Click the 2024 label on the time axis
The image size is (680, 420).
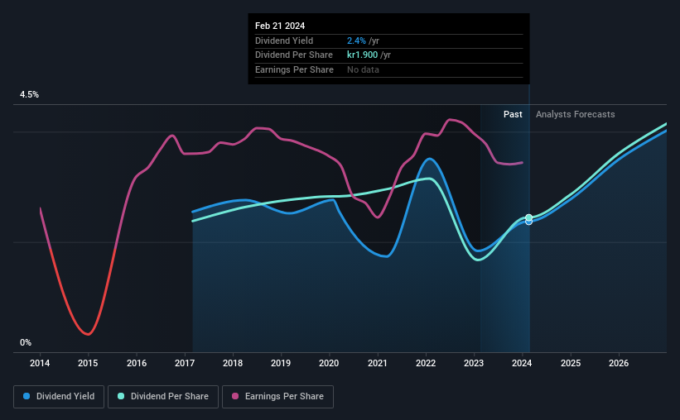click(522, 363)
